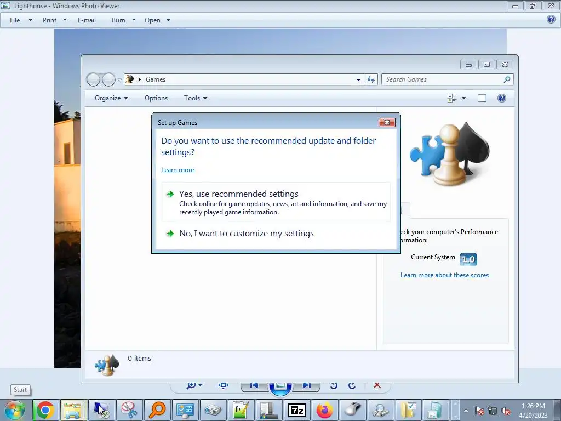561x421 pixels.
Task: Open Options in the Games toolbar
Action: coord(156,98)
